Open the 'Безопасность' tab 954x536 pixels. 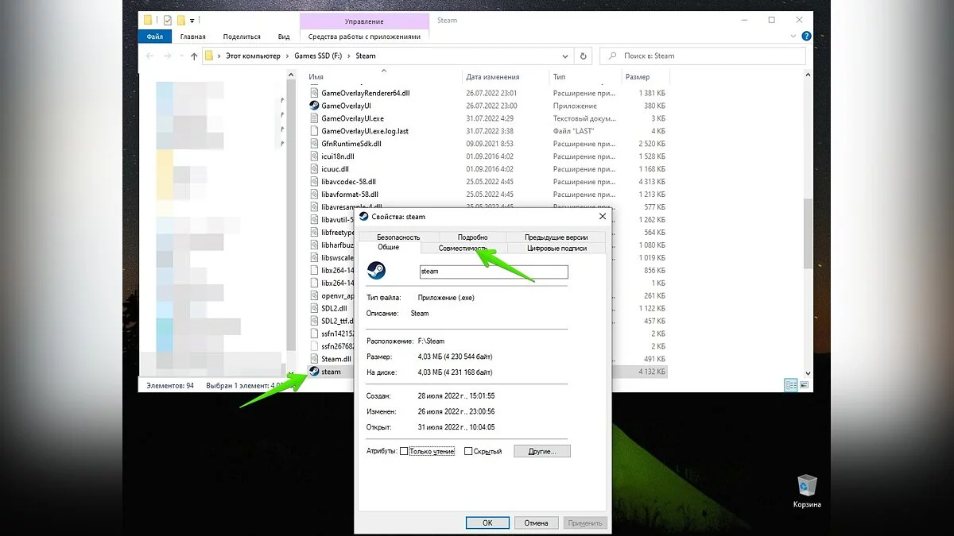pyautogui.click(x=398, y=237)
